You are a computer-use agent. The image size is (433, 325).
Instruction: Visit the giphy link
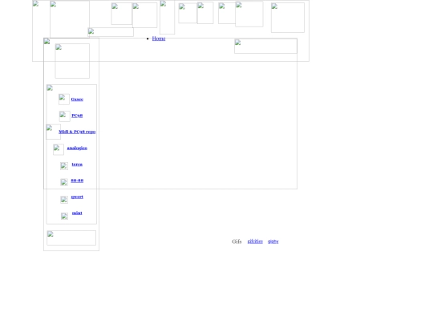273,242
